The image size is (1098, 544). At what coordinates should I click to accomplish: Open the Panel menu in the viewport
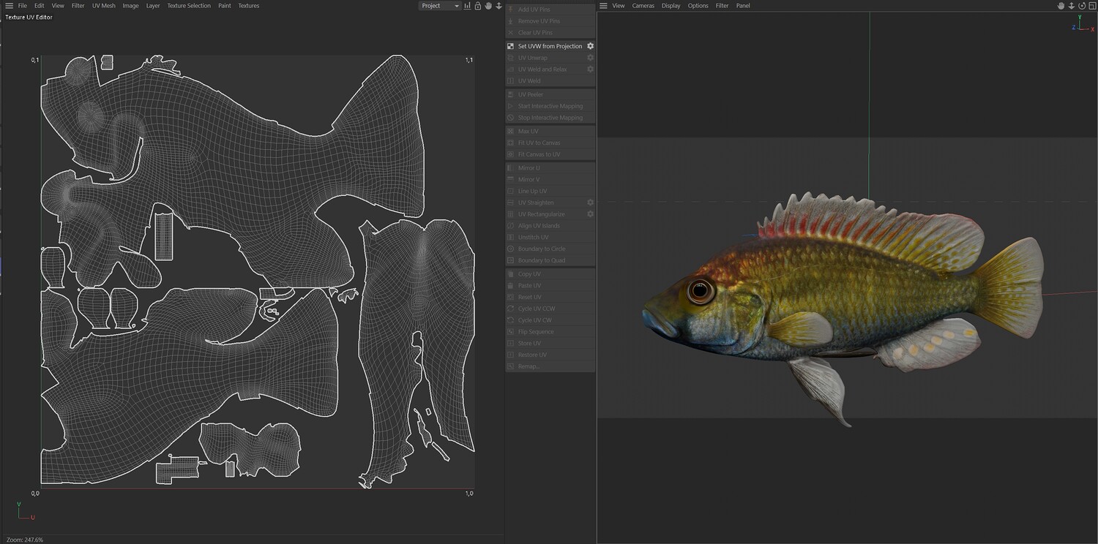click(x=743, y=6)
